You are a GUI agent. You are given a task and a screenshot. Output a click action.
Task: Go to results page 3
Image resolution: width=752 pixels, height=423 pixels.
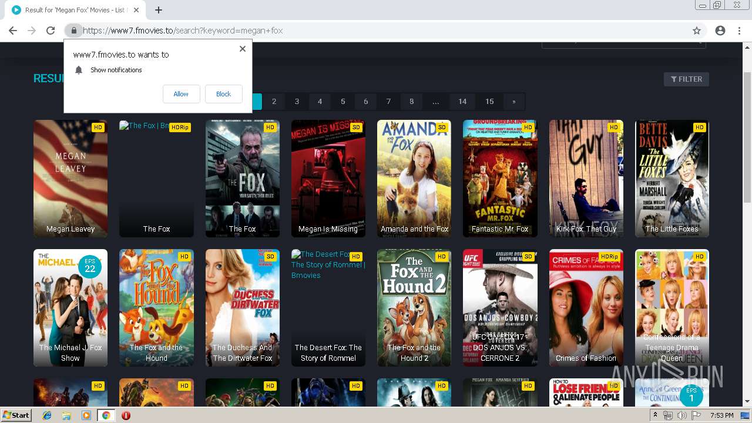[x=297, y=102]
